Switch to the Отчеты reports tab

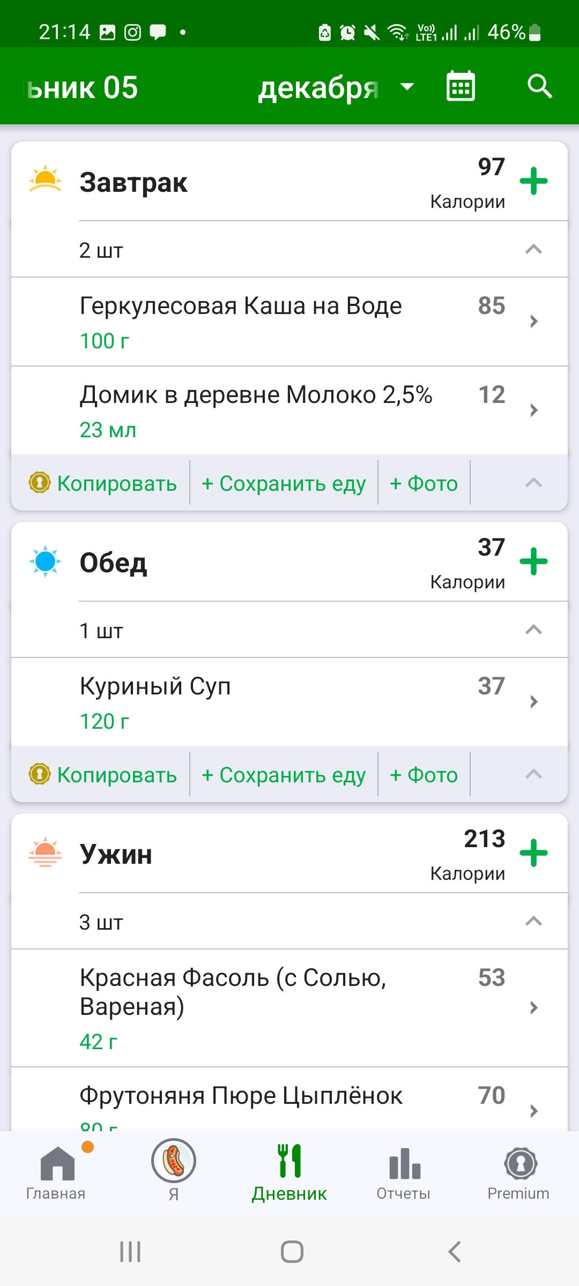click(x=404, y=1171)
